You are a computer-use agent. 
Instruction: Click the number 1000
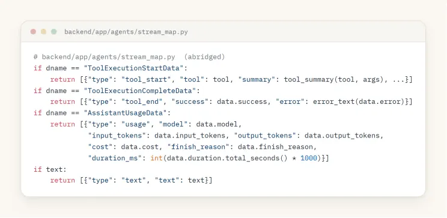(308, 158)
